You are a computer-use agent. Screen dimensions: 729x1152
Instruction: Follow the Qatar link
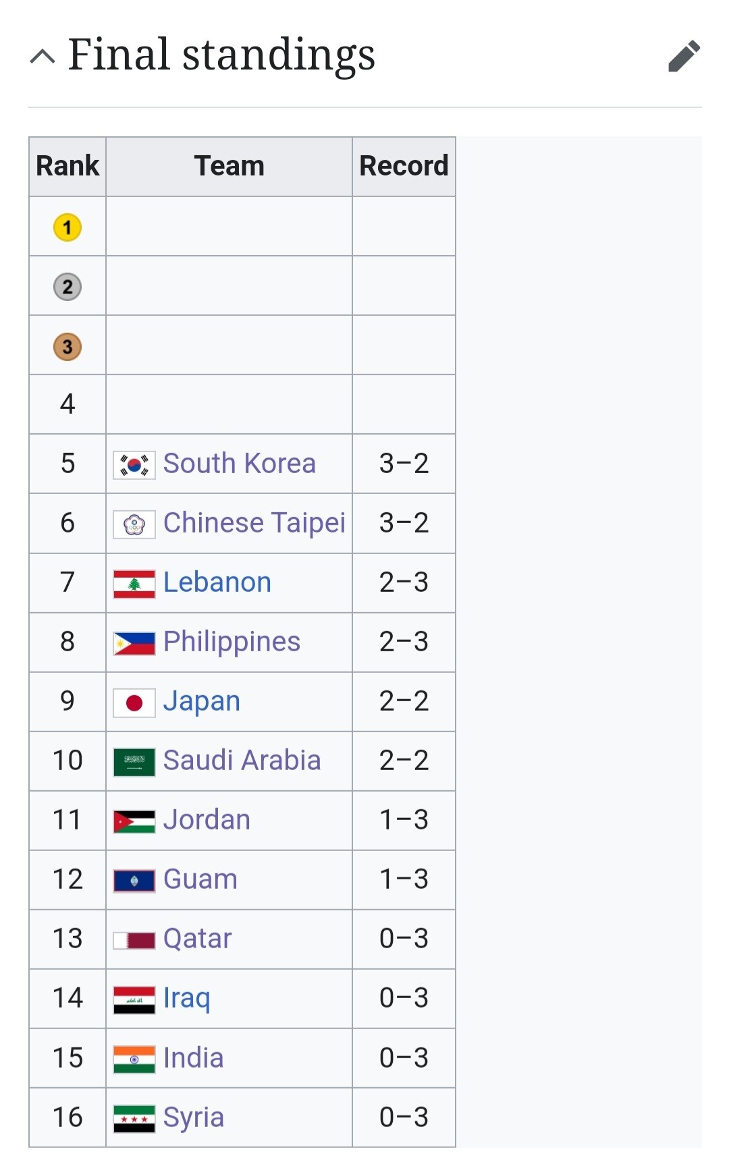pyautogui.click(x=198, y=939)
